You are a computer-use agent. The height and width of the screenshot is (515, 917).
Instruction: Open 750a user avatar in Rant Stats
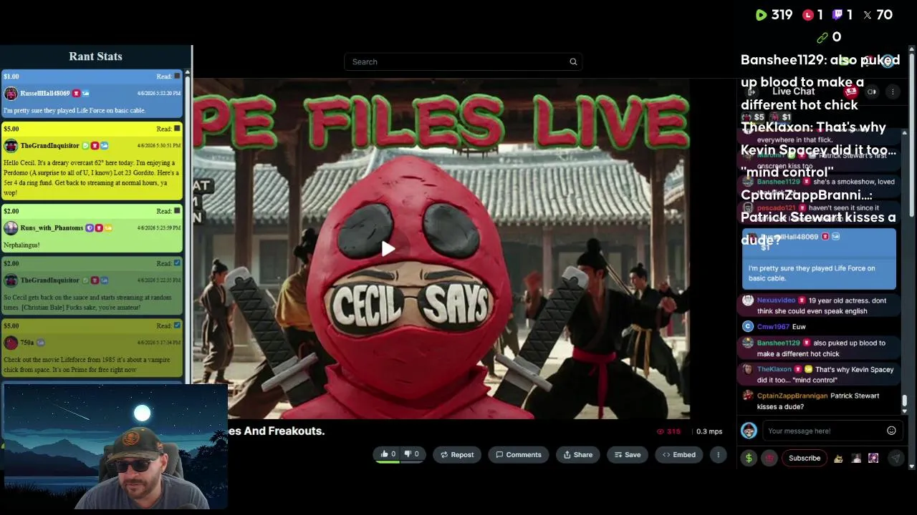click(x=11, y=343)
